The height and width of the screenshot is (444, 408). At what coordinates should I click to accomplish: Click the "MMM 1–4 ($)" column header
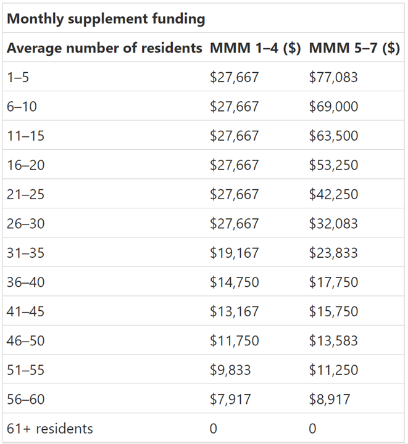[255, 49]
